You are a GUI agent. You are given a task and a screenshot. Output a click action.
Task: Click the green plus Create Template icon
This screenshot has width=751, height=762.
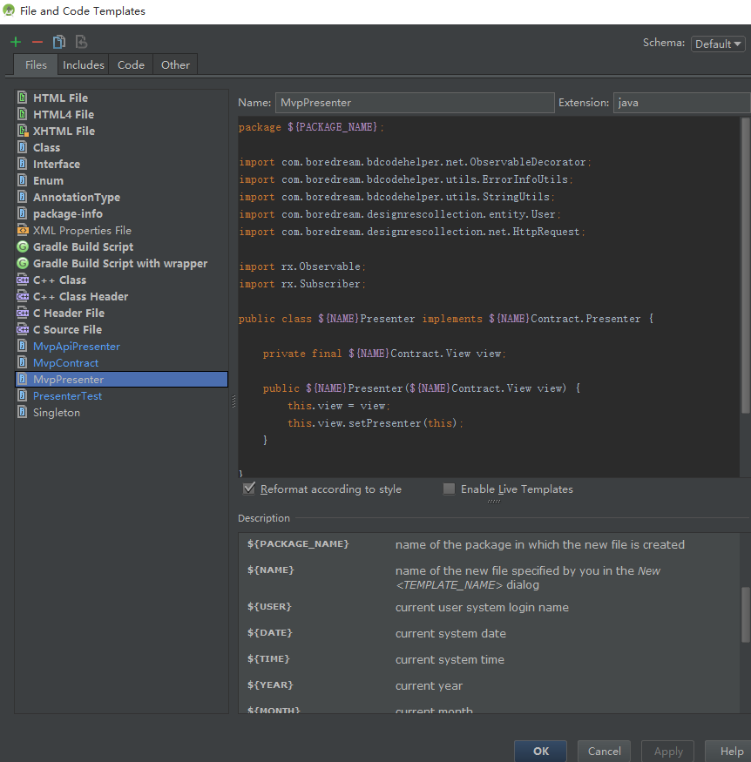coord(16,42)
